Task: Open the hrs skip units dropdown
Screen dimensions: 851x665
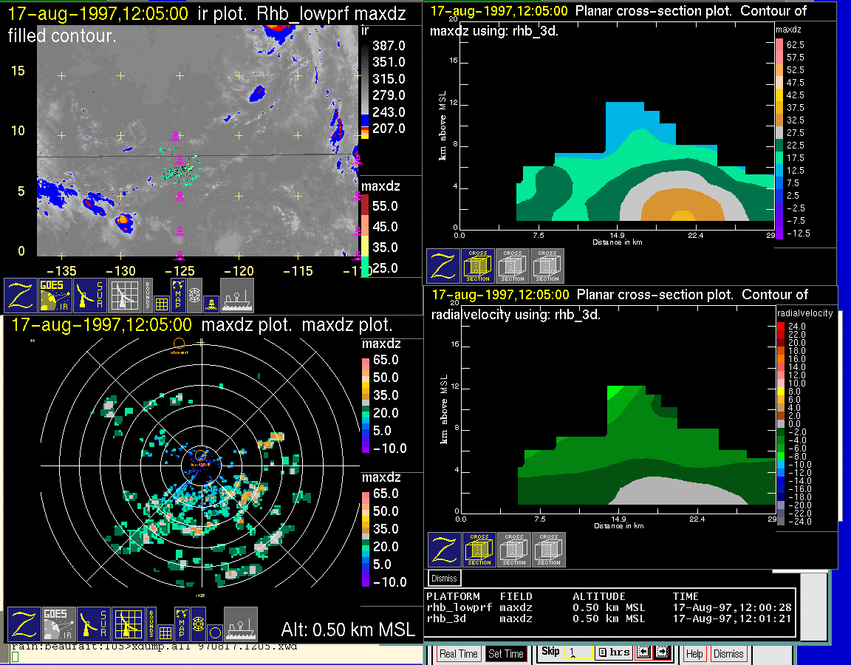Action: pyautogui.click(x=613, y=652)
